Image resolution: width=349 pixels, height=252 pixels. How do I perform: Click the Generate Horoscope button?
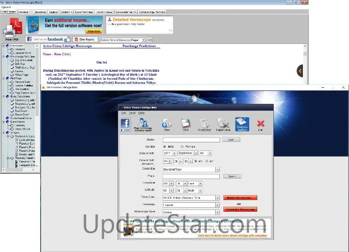click(240, 209)
